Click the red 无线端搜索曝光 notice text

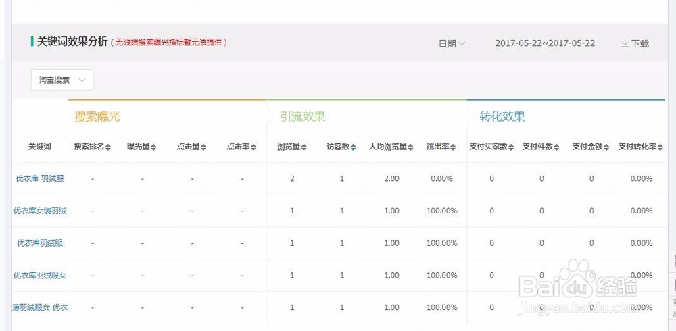tap(168, 43)
